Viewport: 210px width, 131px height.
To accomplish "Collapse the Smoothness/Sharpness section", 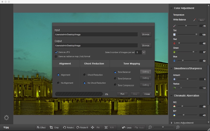I will pos(171,68).
